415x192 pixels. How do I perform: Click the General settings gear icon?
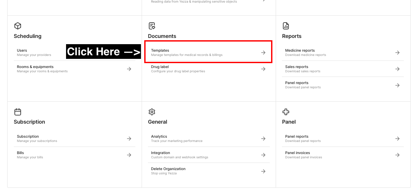pyautogui.click(x=152, y=112)
